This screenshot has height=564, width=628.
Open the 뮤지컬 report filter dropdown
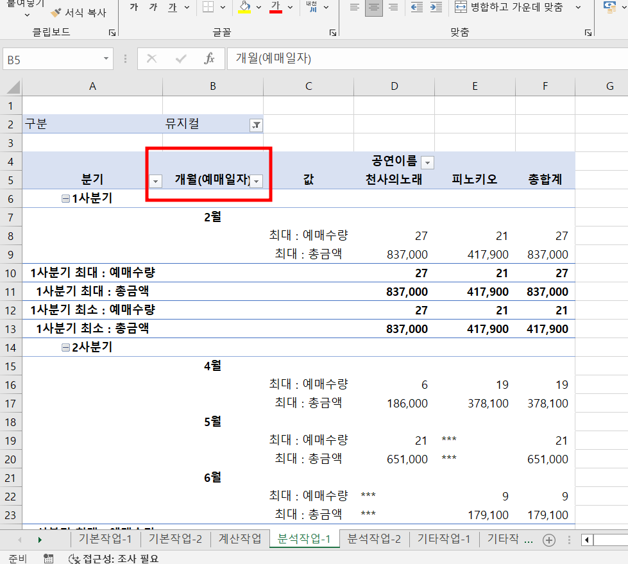[256, 126]
